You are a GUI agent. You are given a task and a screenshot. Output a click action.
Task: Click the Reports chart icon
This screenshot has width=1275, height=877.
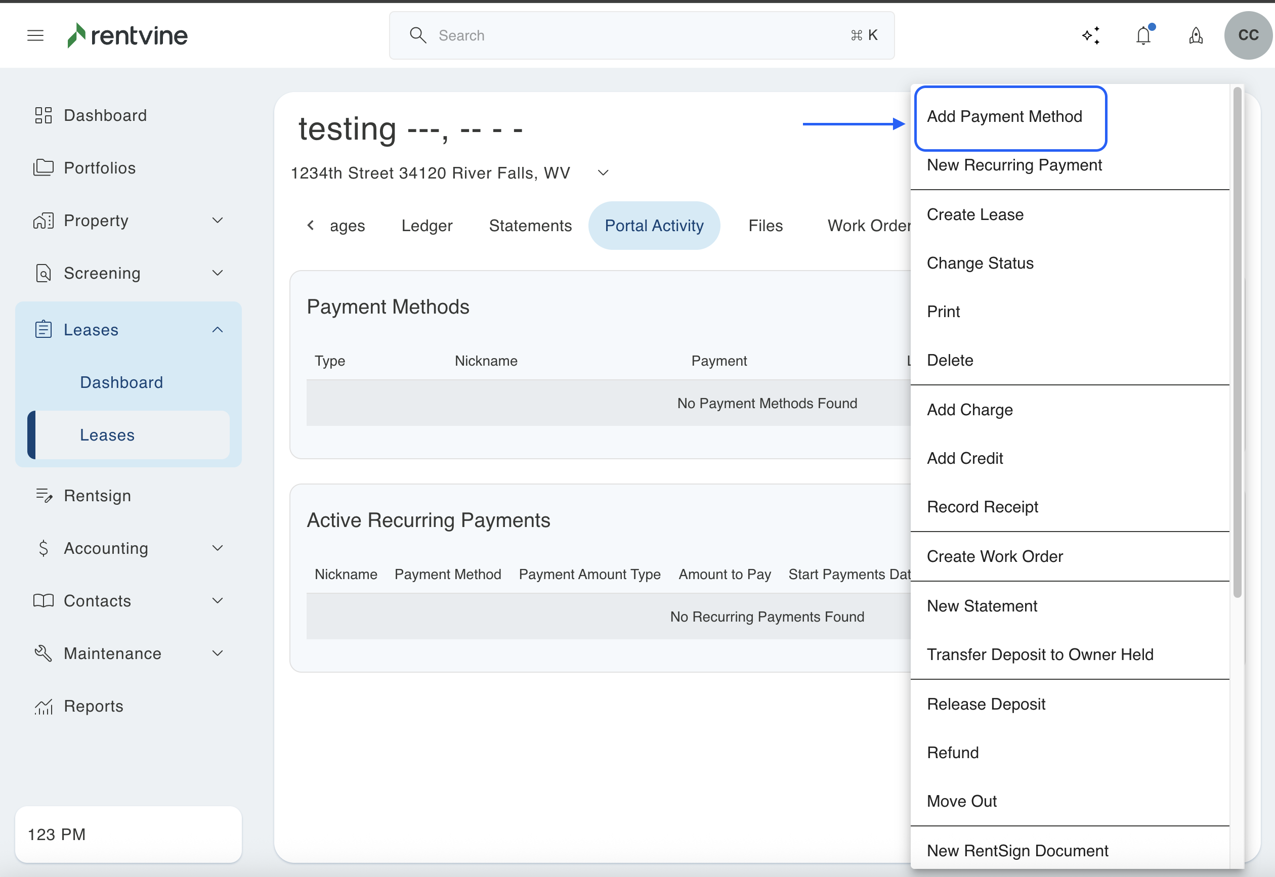[x=44, y=706]
